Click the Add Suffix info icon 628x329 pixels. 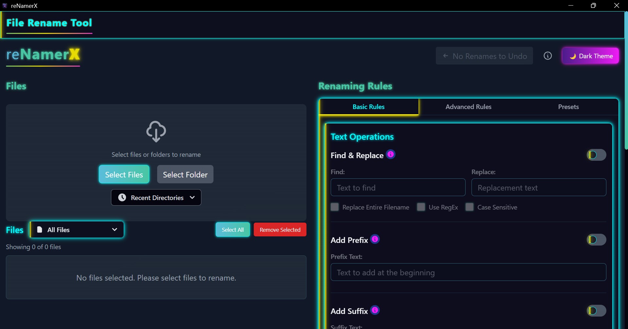point(375,310)
